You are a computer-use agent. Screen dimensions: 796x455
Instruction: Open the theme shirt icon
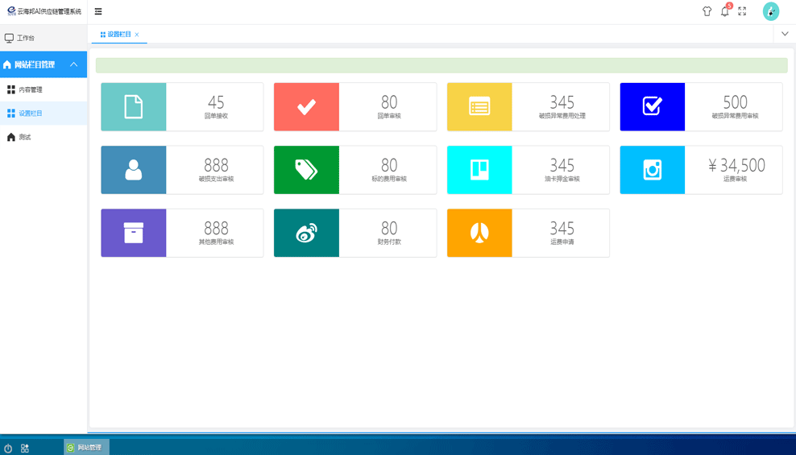click(707, 11)
